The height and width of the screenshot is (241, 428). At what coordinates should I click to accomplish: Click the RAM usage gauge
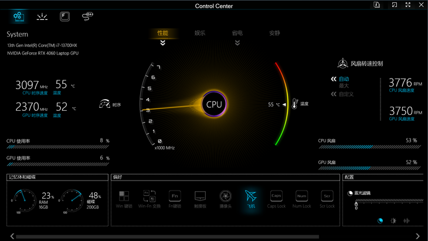[25, 201]
